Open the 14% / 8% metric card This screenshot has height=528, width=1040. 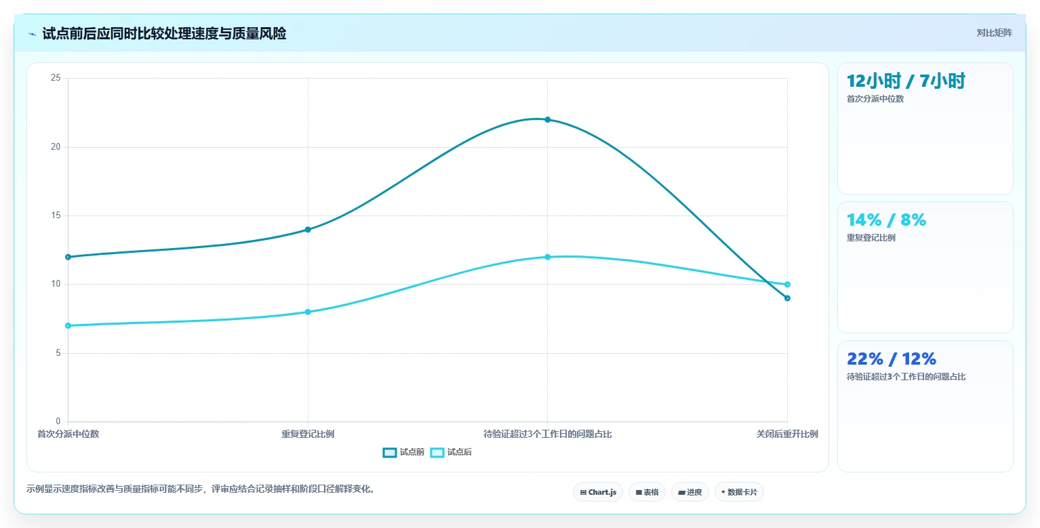click(925, 267)
